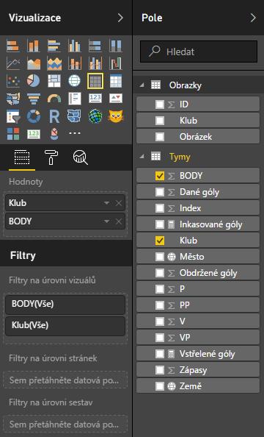The image size is (264, 437).
Task: Click the cat face custom visual
Action: [x=116, y=116]
